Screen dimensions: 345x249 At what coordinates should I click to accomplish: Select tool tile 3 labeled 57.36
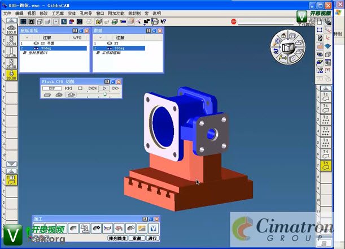pyautogui.click(x=11, y=52)
